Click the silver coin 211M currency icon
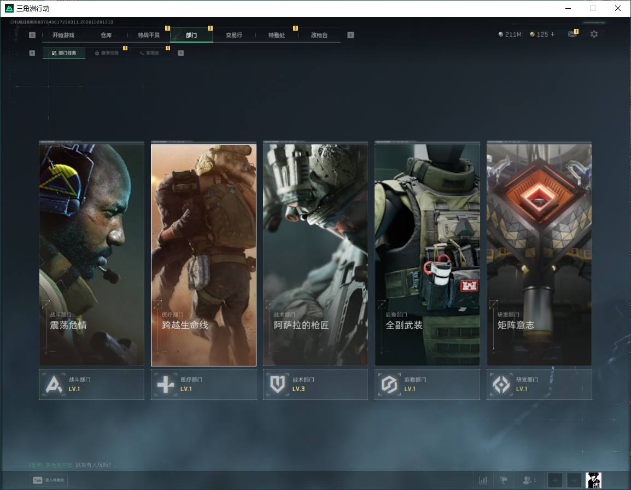 tap(501, 34)
